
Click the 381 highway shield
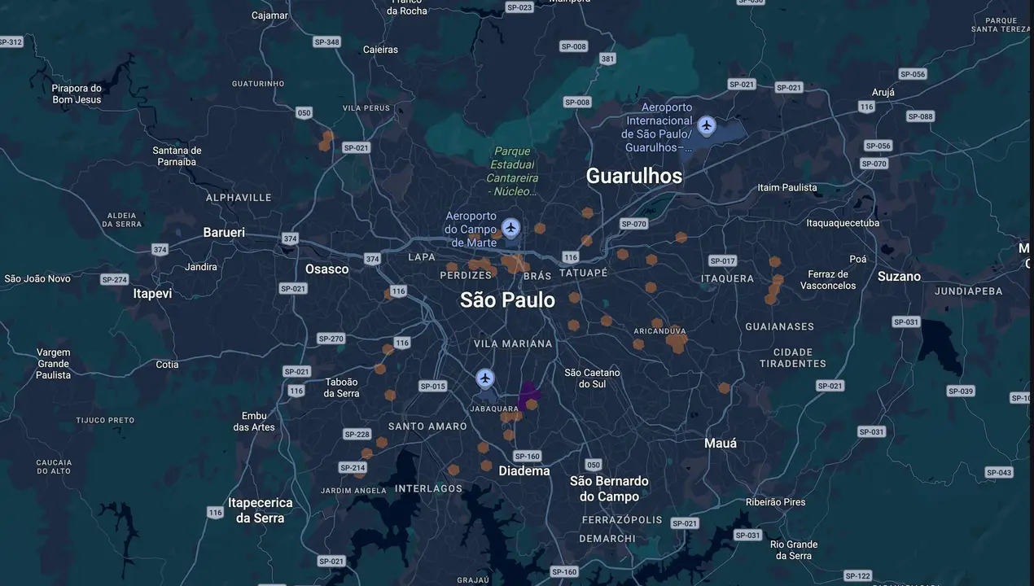(x=607, y=59)
